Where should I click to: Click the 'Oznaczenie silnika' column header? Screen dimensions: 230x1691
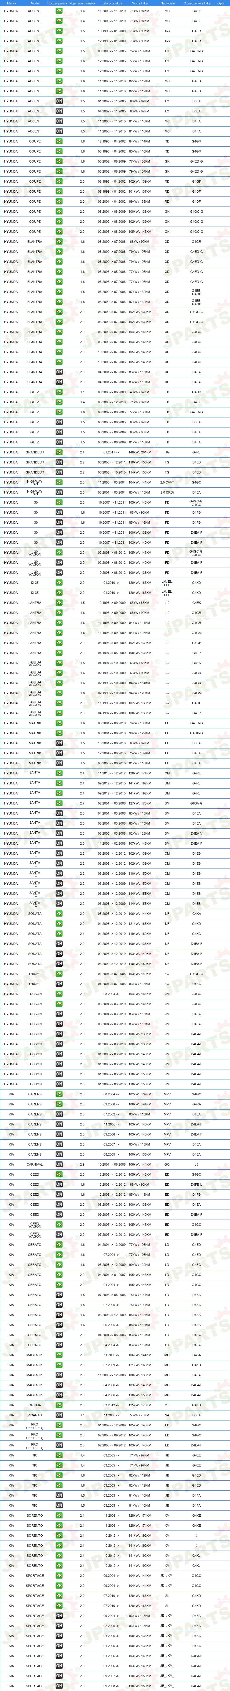(x=196, y=3)
